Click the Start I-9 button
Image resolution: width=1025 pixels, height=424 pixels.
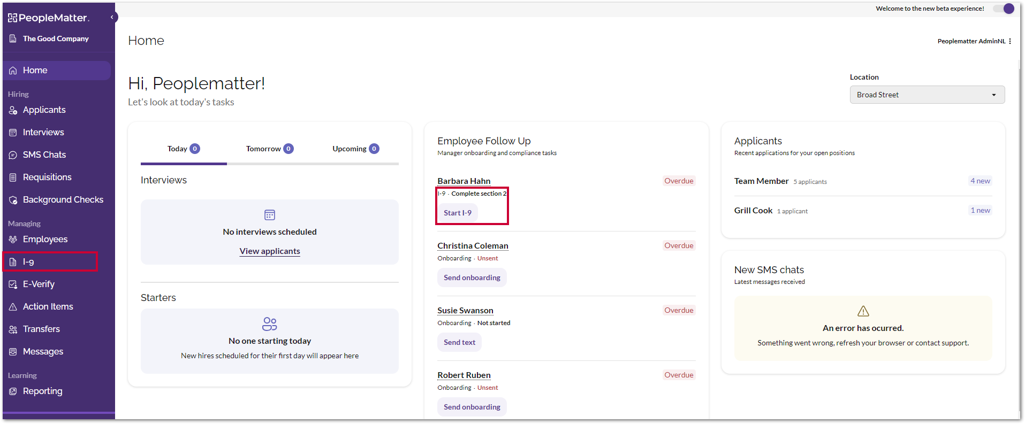click(458, 213)
